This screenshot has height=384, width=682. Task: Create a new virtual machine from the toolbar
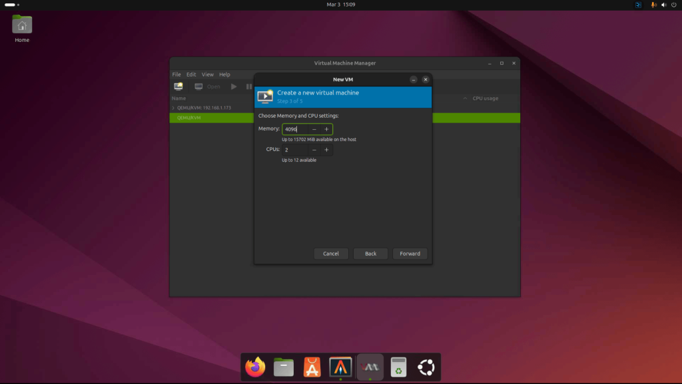(178, 86)
